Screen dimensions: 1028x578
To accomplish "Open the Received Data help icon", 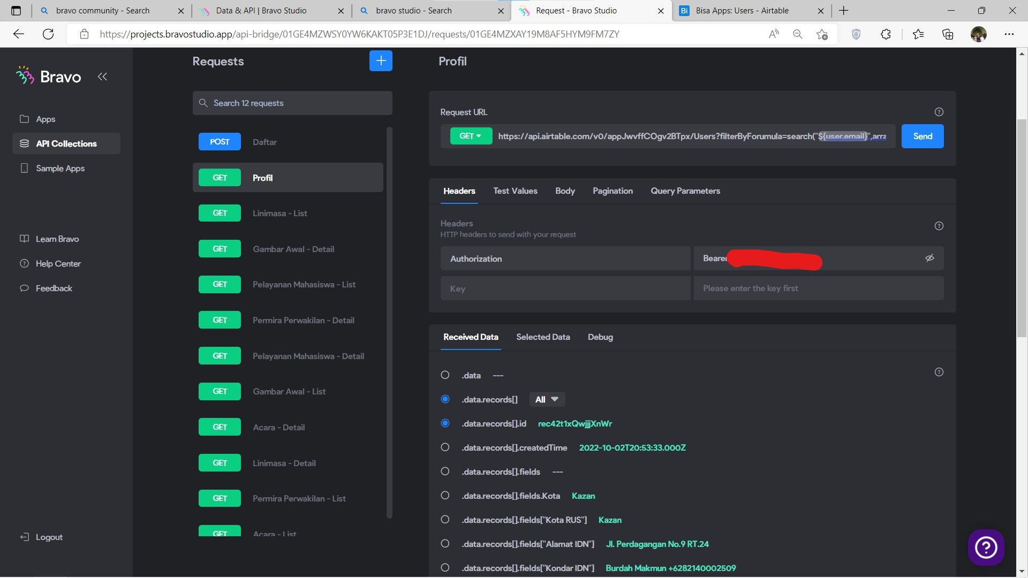I will [939, 372].
